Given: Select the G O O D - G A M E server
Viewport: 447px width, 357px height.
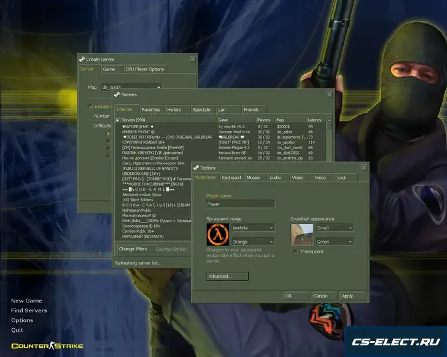Looking at the screenshot, I should (x=154, y=190).
